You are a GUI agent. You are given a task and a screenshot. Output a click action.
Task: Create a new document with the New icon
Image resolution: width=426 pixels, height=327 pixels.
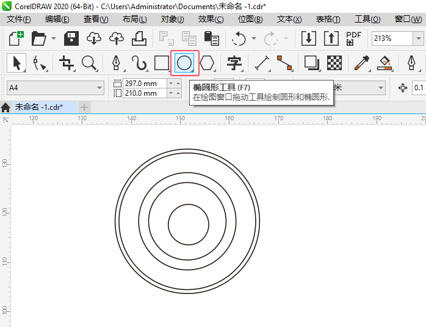click(x=16, y=38)
